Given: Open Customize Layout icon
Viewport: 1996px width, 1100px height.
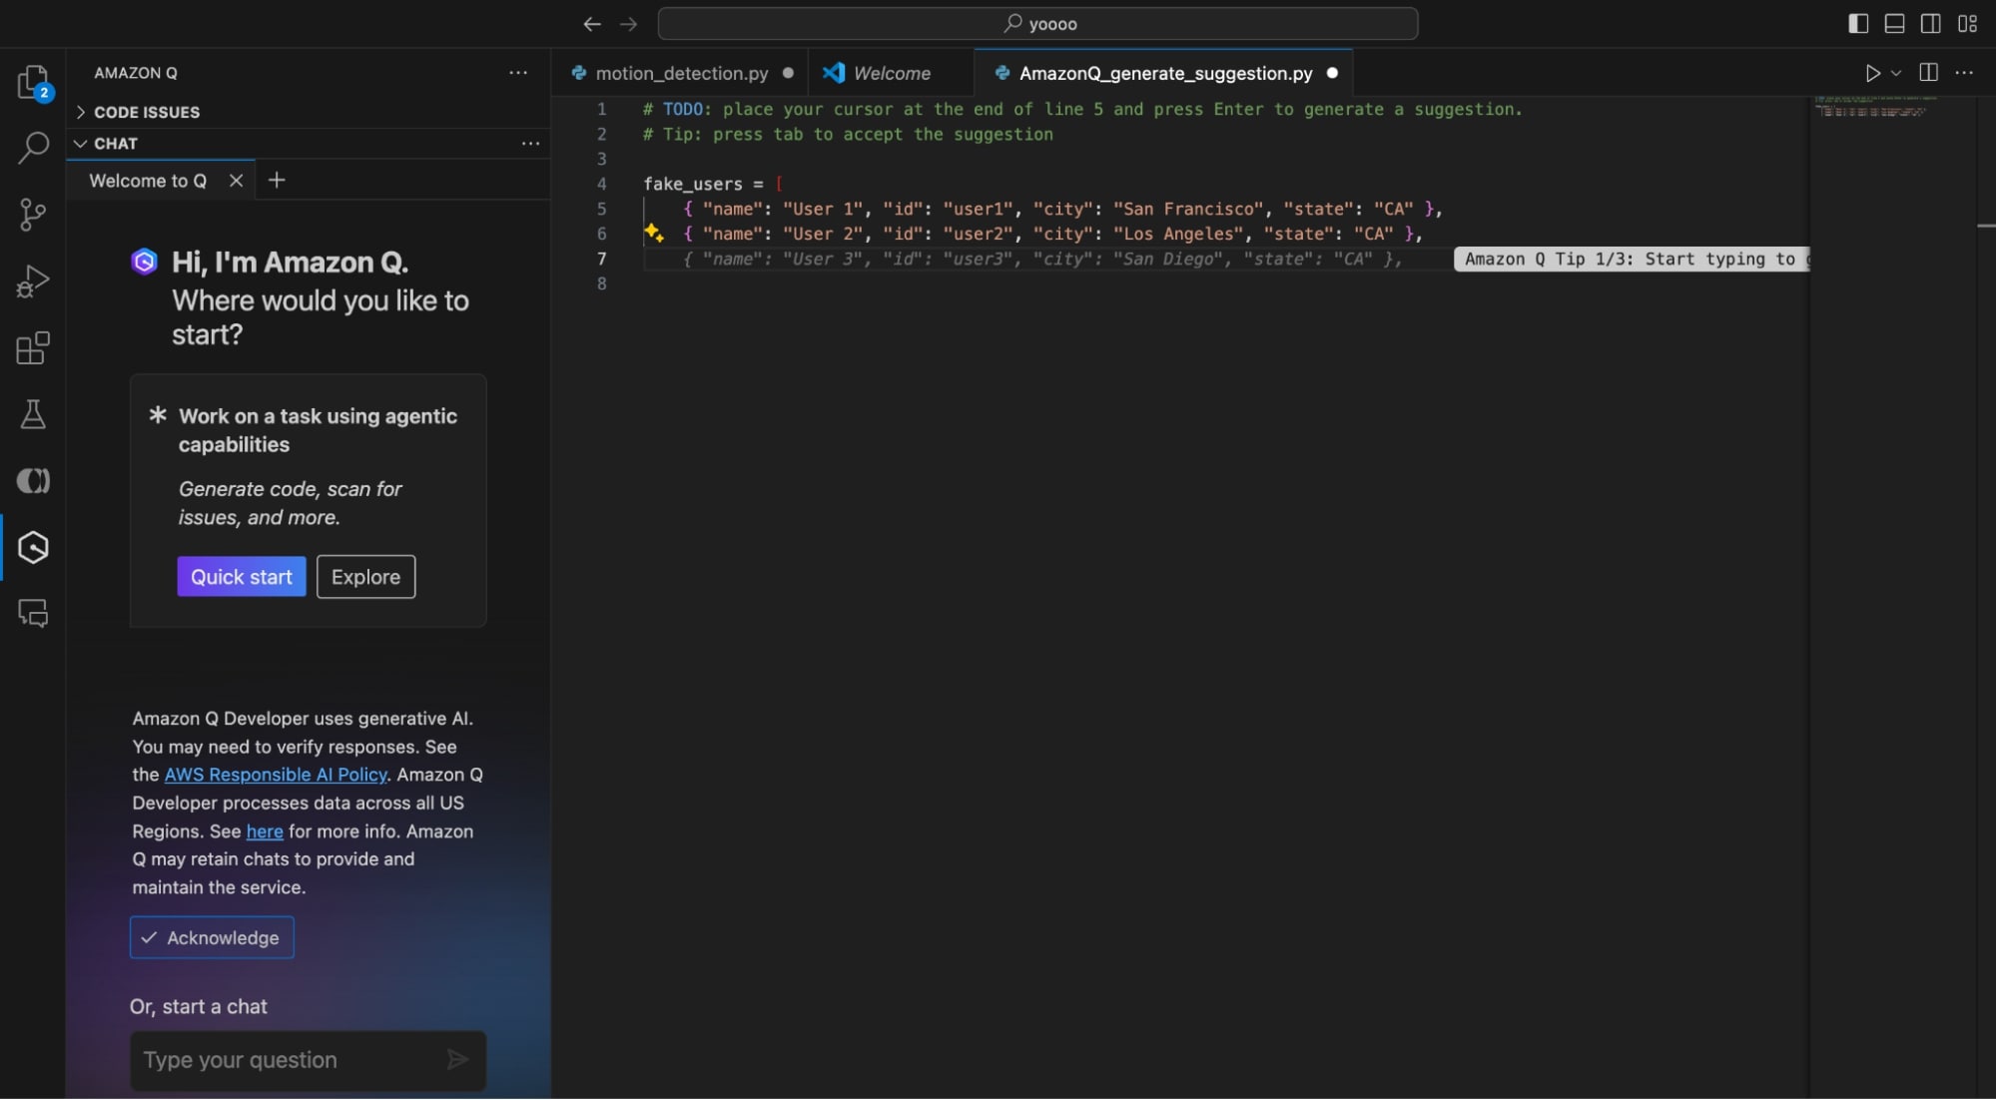Looking at the screenshot, I should (x=1967, y=24).
